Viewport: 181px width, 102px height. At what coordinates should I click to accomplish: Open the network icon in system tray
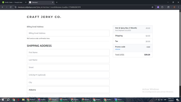pos(159,100)
